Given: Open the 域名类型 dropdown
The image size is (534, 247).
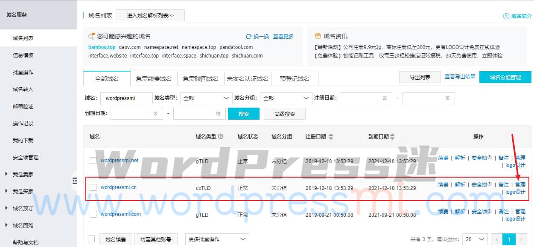Looking at the screenshot, I should (206, 98).
